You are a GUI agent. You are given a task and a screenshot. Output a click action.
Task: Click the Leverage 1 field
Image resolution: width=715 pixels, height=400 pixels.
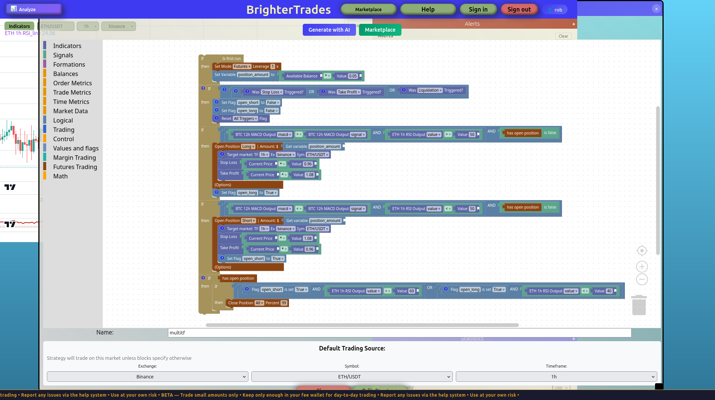[x=273, y=67]
